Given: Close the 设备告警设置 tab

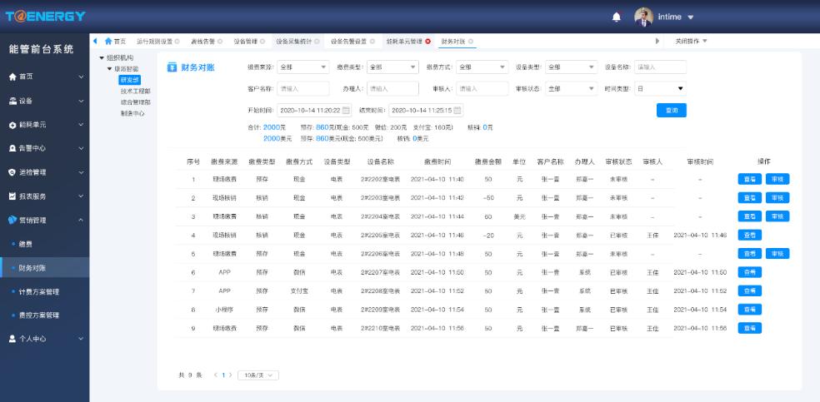Looking at the screenshot, I should [372, 42].
